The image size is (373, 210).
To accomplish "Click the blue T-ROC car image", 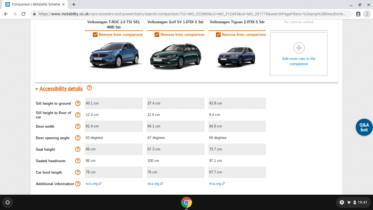I will (114, 55).
